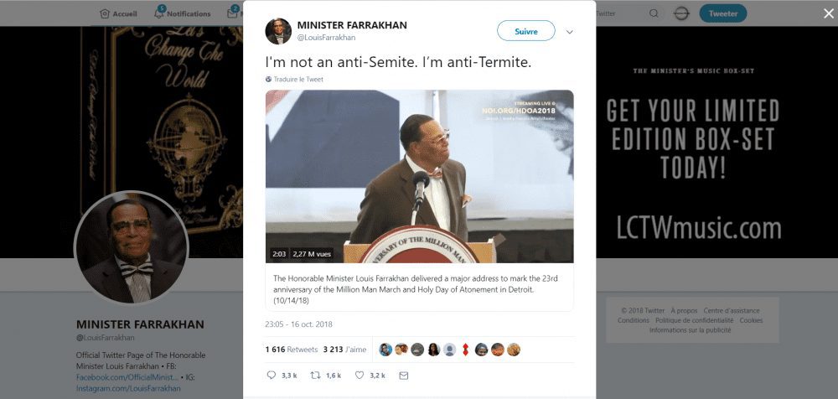Click the tweet author's small profile picture

pos(278,31)
